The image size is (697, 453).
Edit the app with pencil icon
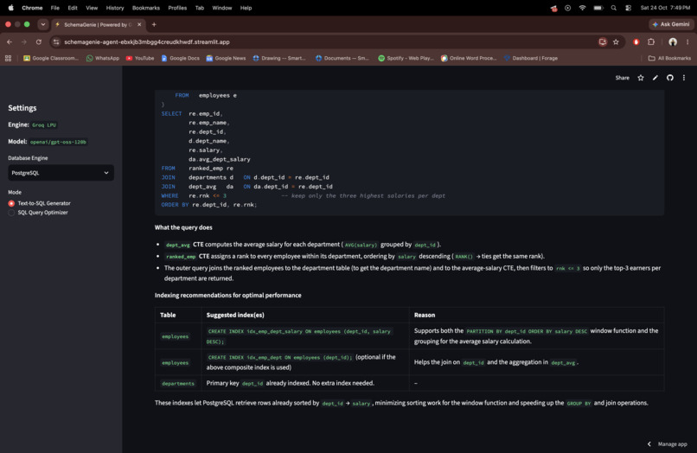click(x=655, y=78)
